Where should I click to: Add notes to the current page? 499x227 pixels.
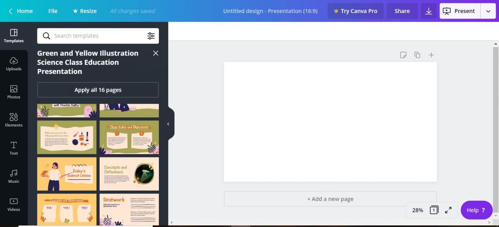403,55
